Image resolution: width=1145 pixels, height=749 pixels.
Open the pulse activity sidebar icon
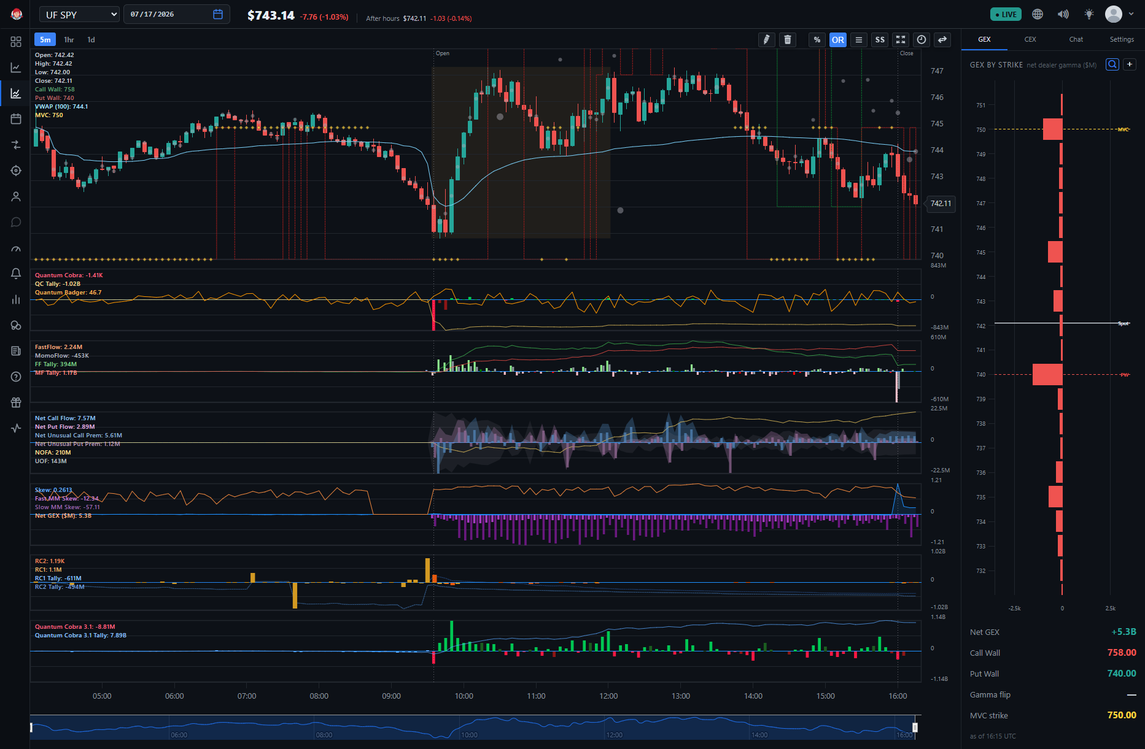16,428
